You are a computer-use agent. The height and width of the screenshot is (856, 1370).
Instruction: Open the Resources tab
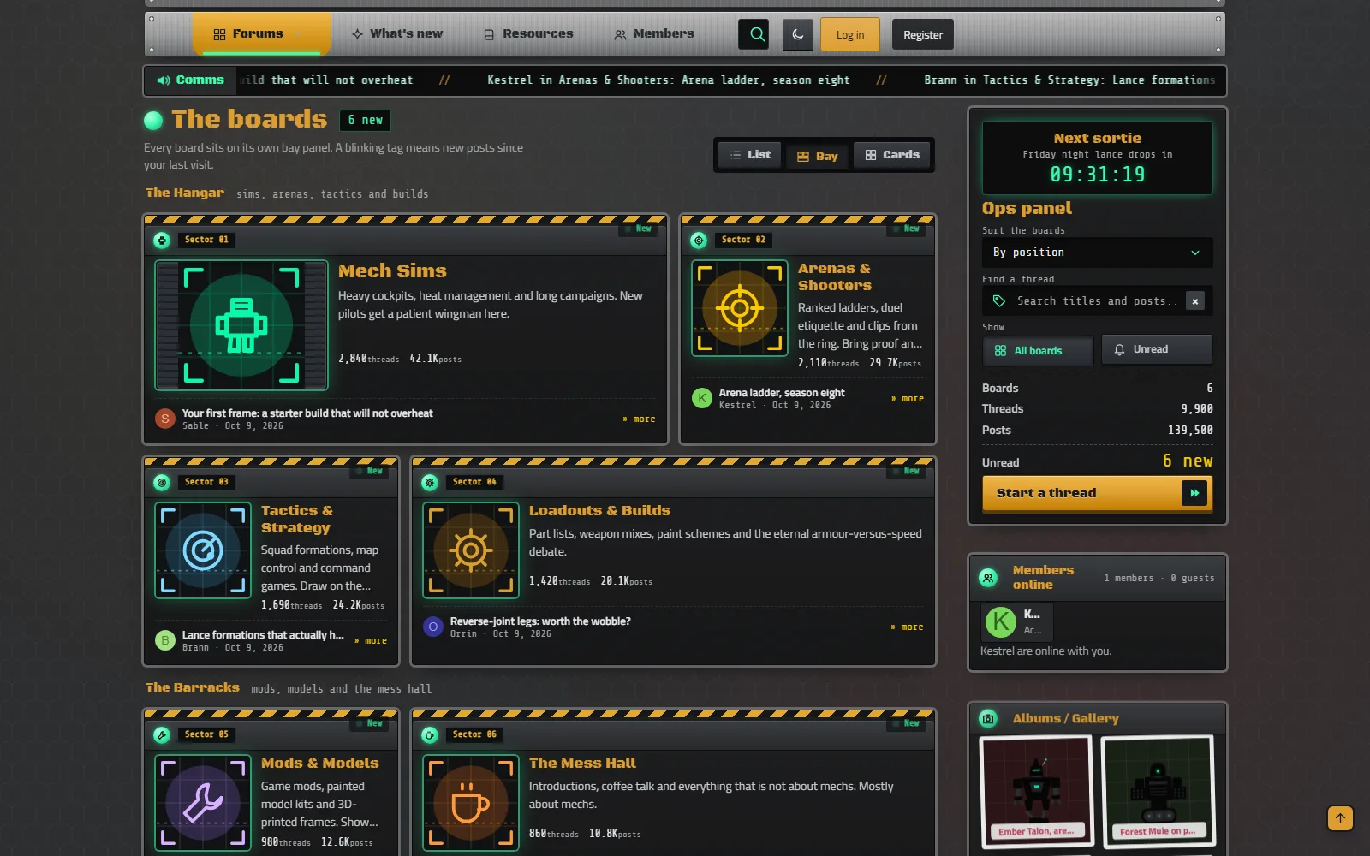528,34
